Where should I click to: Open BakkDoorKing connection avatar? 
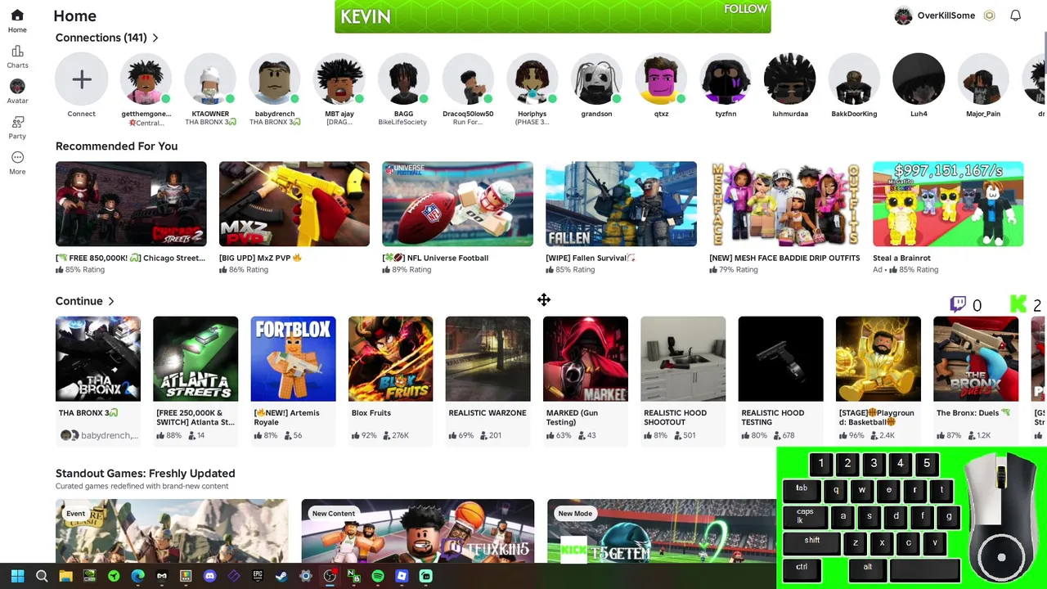click(854, 79)
